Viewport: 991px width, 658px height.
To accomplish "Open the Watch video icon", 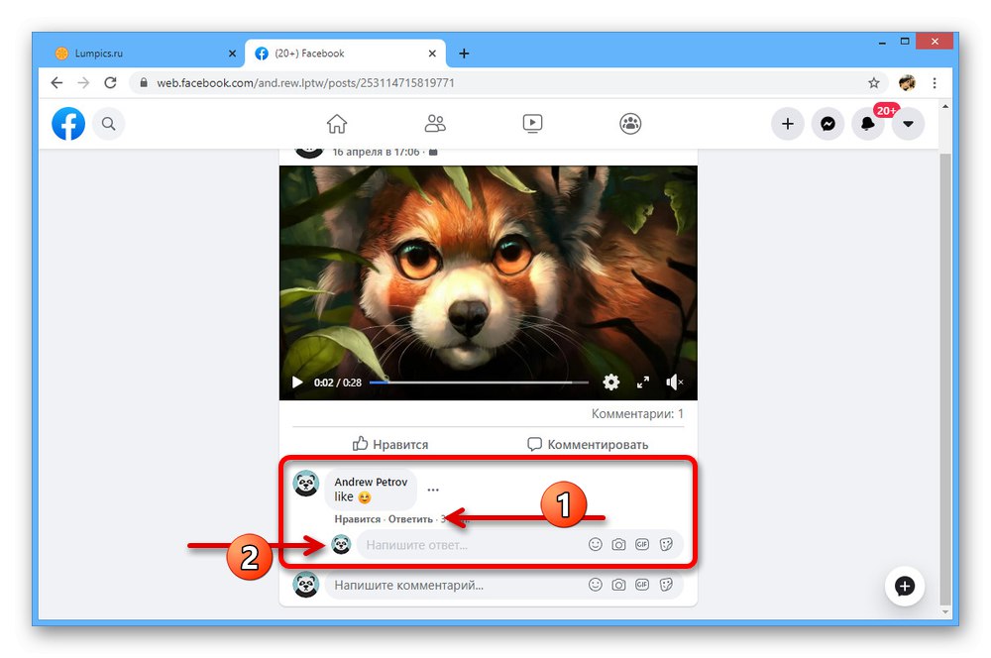I will click(533, 123).
